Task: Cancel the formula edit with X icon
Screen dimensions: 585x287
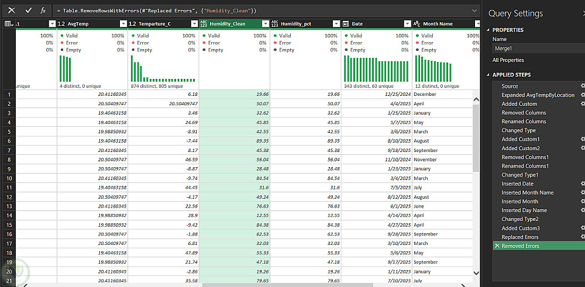Action: (11, 11)
